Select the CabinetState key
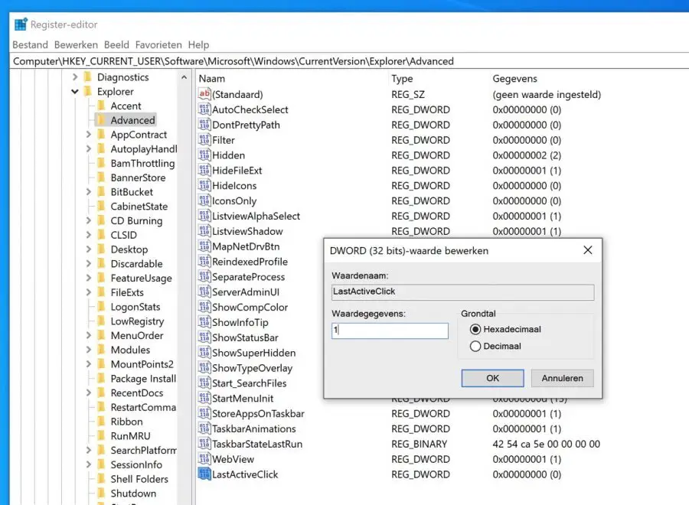Screen dimensions: 689x505 point(139,207)
